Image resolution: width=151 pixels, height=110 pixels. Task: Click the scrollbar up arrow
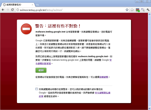(149, 14)
